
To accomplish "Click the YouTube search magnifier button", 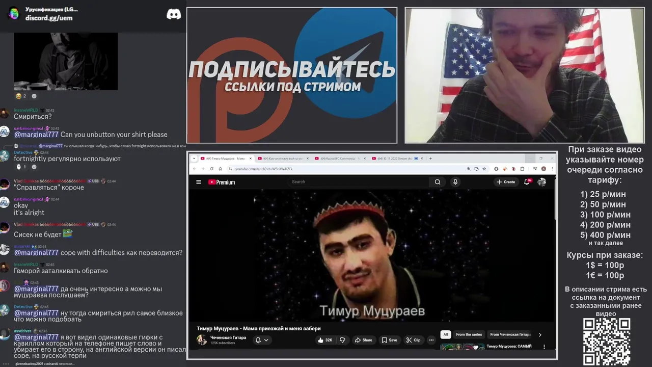I will (438, 182).
